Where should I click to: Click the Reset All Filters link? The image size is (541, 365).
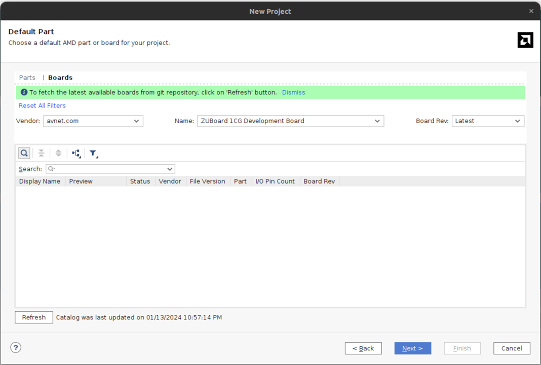click(x=42, y=105)
